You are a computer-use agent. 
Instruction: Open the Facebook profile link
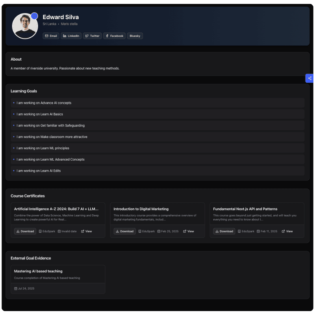pos(114,36)
